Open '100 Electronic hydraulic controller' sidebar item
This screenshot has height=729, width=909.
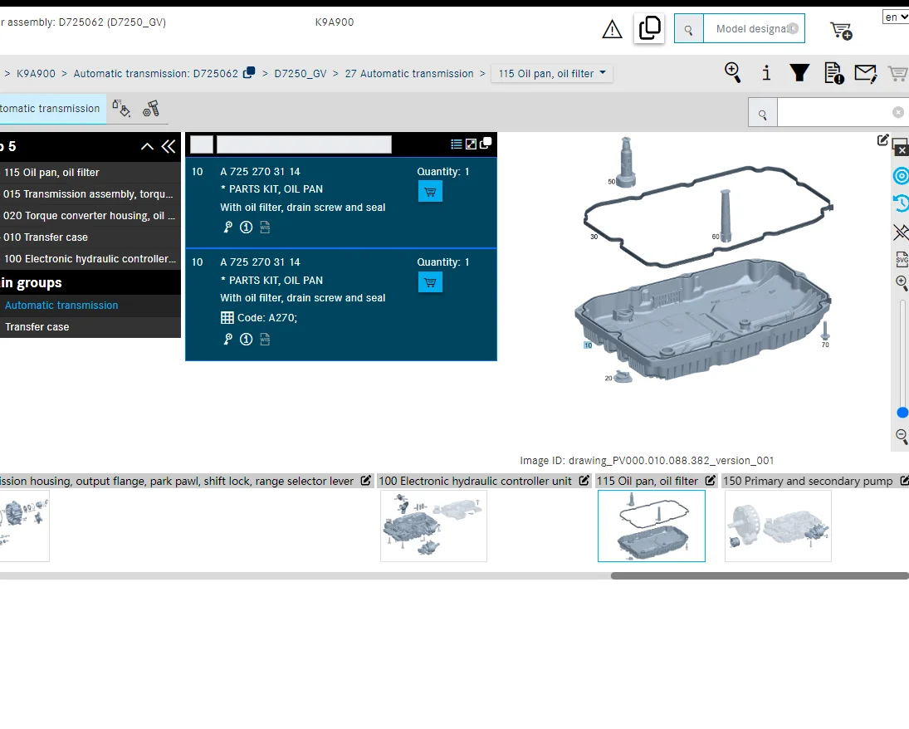click(90, 259)
